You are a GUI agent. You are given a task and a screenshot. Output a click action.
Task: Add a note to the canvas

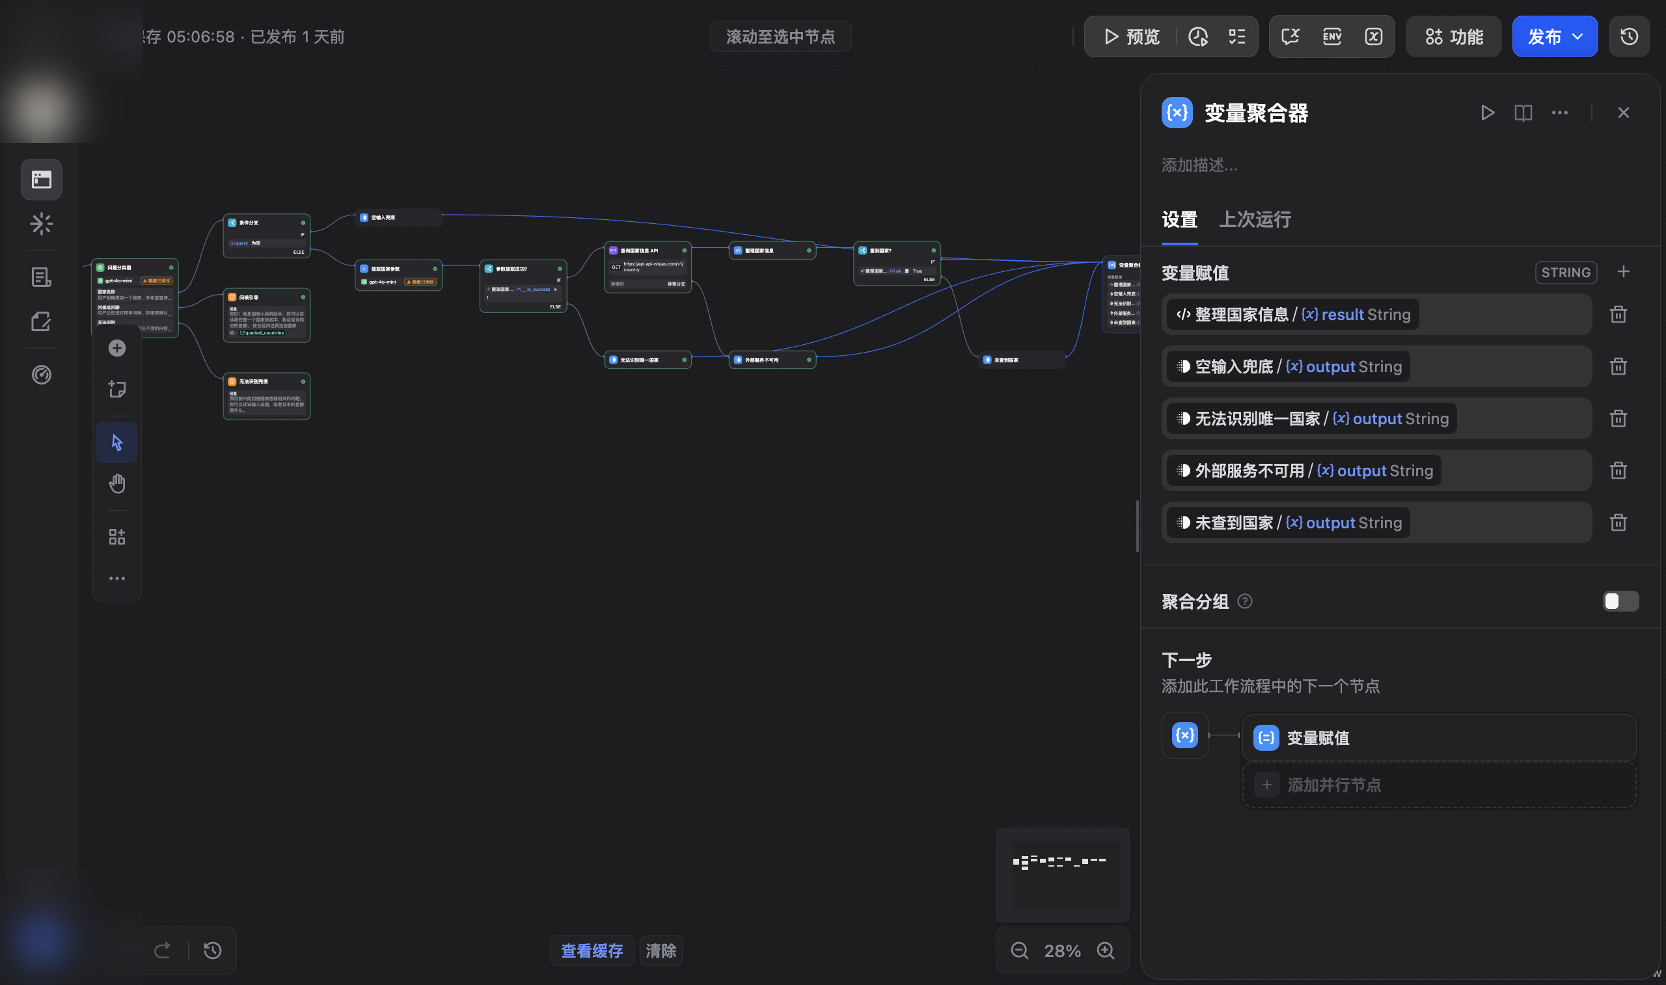[117, 389]
